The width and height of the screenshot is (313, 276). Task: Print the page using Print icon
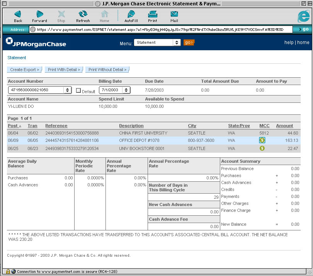[153, 14]
